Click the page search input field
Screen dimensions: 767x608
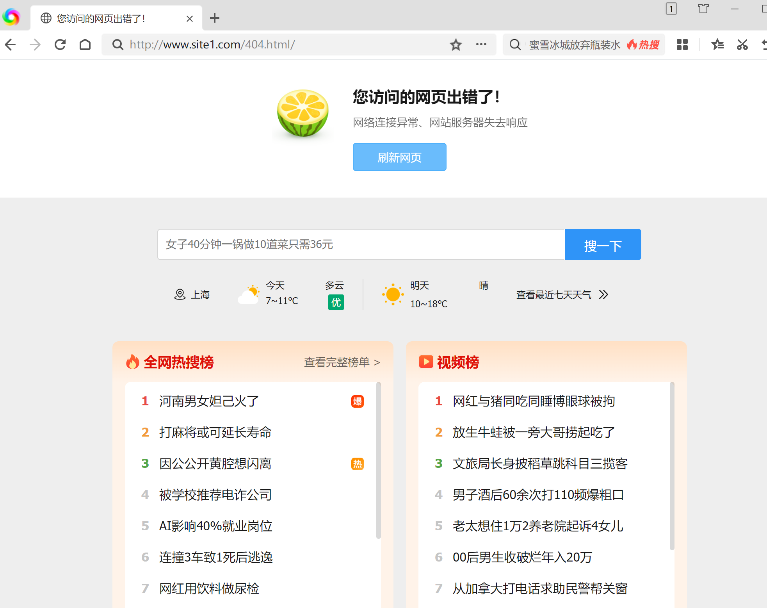tap(361, 244)
